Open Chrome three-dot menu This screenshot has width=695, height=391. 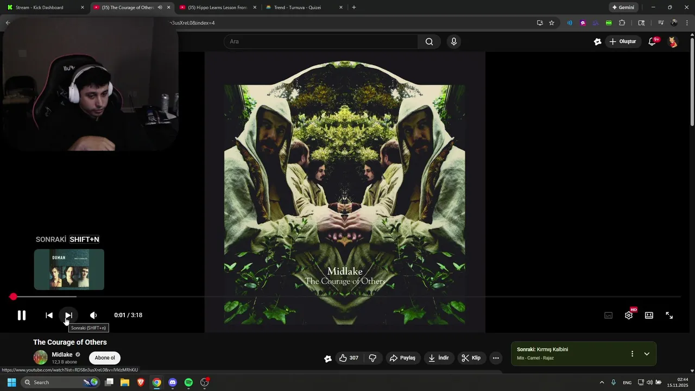687,23
